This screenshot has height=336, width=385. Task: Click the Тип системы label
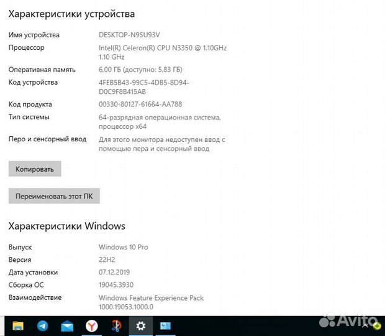[x=29, y=117]
